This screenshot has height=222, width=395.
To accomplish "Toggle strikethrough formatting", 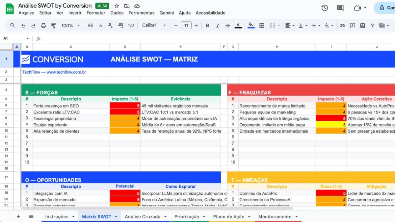I will click(x=228, y=25).
